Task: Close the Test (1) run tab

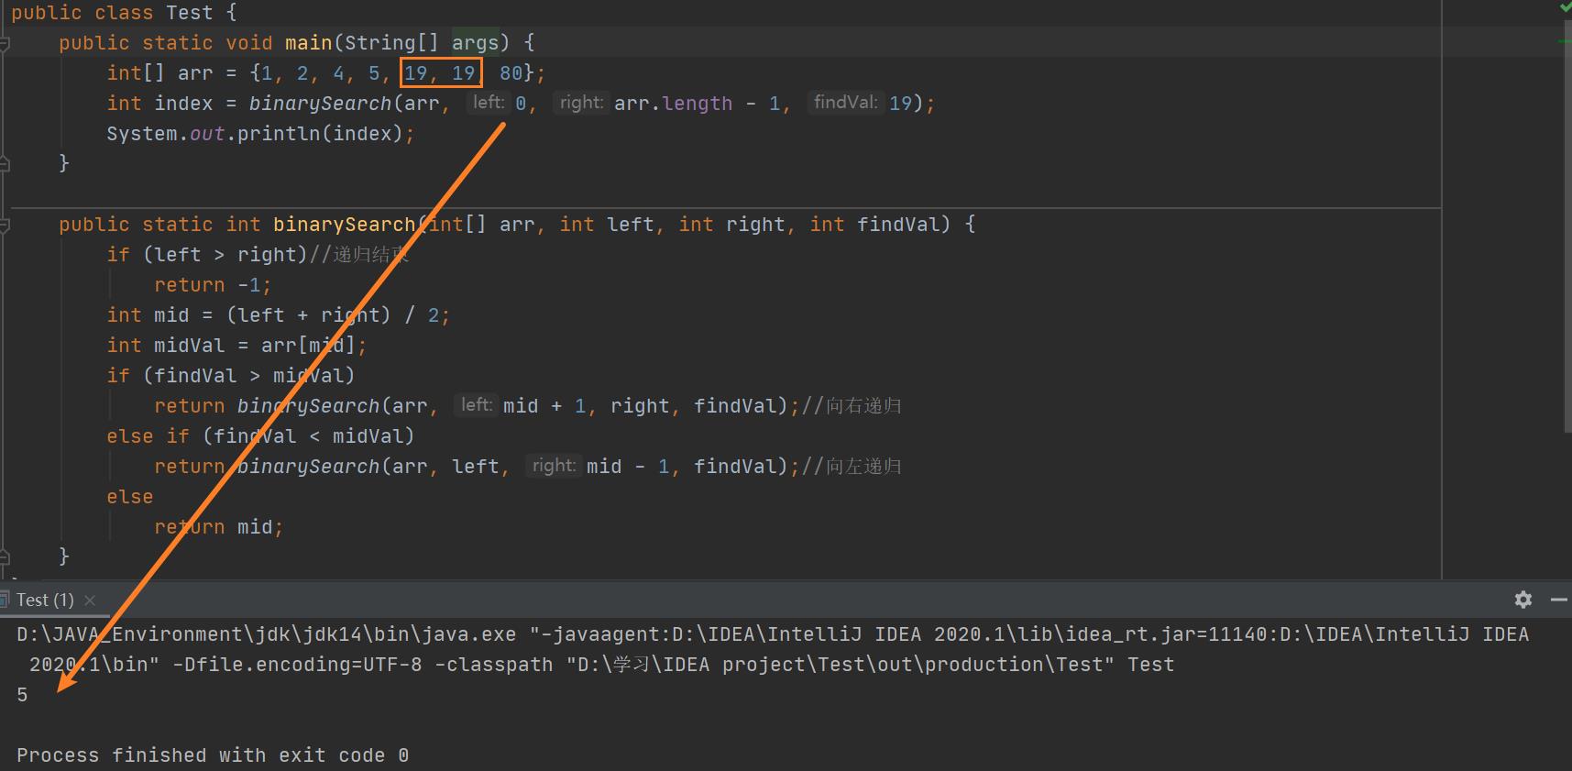Action: click(90, 600)
